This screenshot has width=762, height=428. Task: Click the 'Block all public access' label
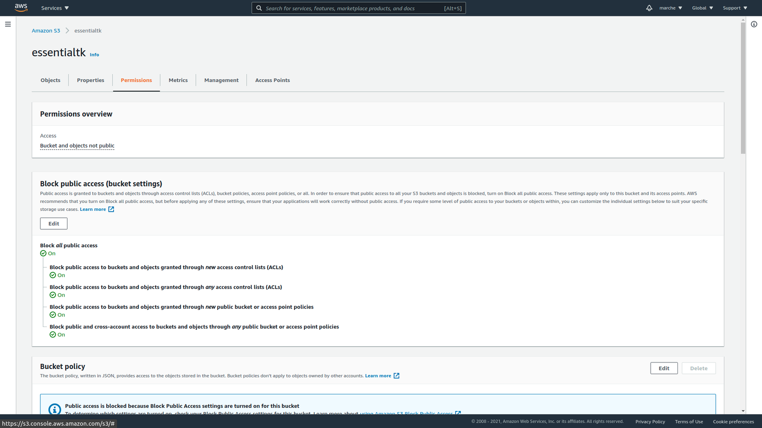point(69,245)
